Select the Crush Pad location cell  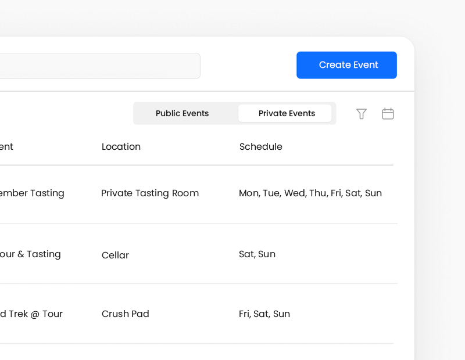tap(126, 314)
